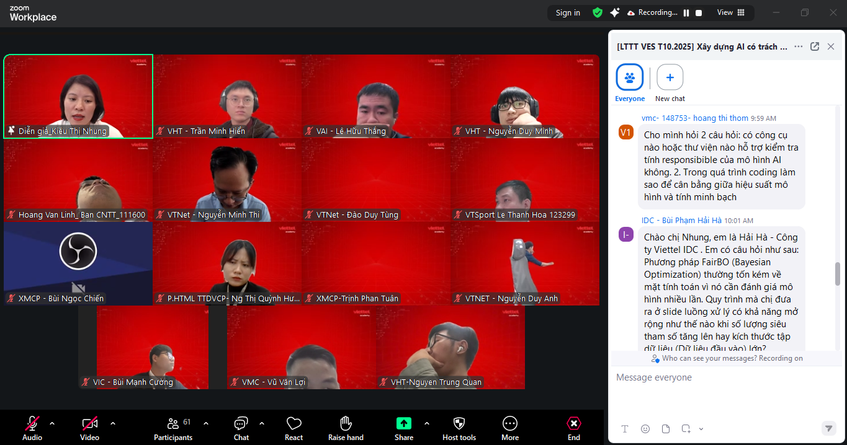This screenshot has width=847, height=445.
Task: Stop the meeting recording
Action: [699, 13]
